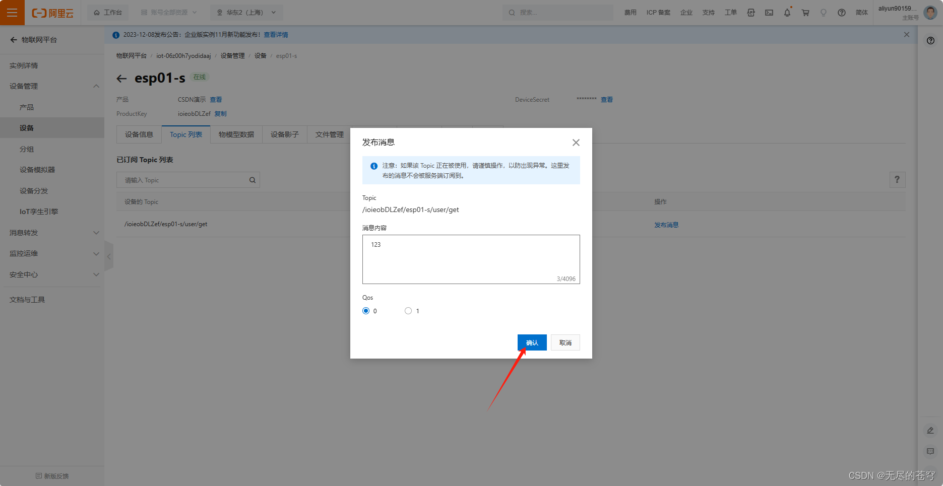Open 设备模拟器 in the sidebar

point(37,170)
